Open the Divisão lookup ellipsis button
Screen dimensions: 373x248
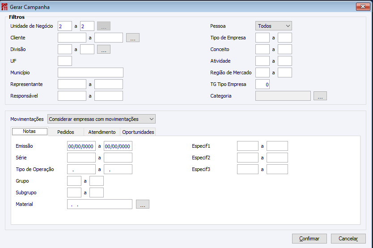click(x=104, y=50)
